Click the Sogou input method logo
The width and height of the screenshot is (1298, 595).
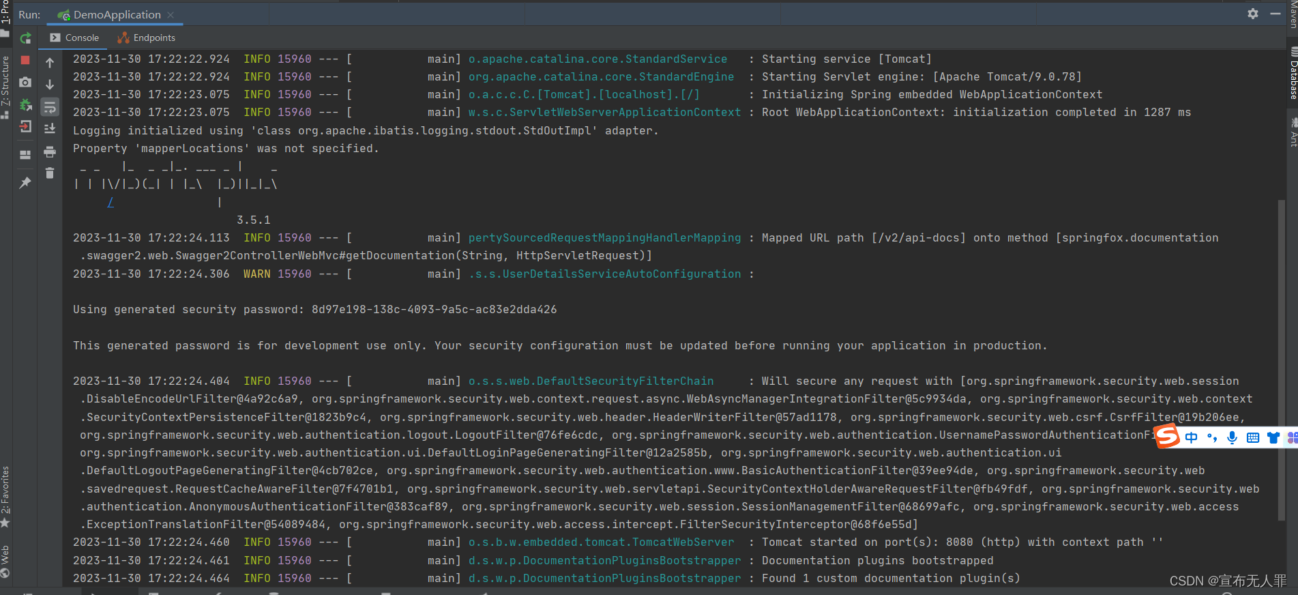tap(1167, 437)
